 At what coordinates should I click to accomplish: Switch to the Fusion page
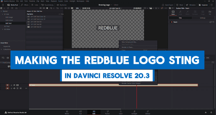click(x=107, y=113)
